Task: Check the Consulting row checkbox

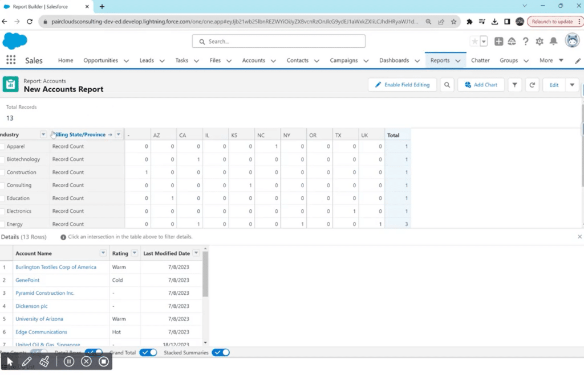Action: coord(2,186)
